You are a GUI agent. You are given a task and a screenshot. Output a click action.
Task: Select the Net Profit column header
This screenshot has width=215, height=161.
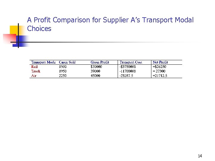coord(160,62)
